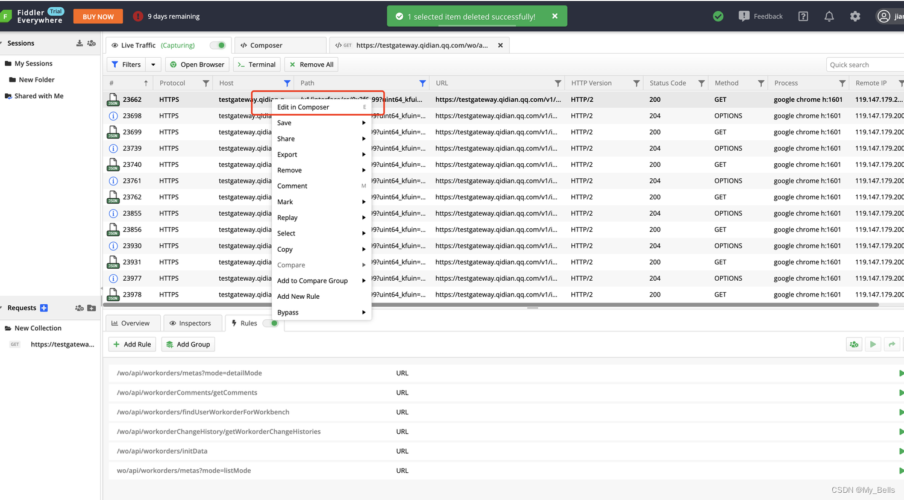Open the help question-mark icon
904x500 pixels.
pos(803,16)
